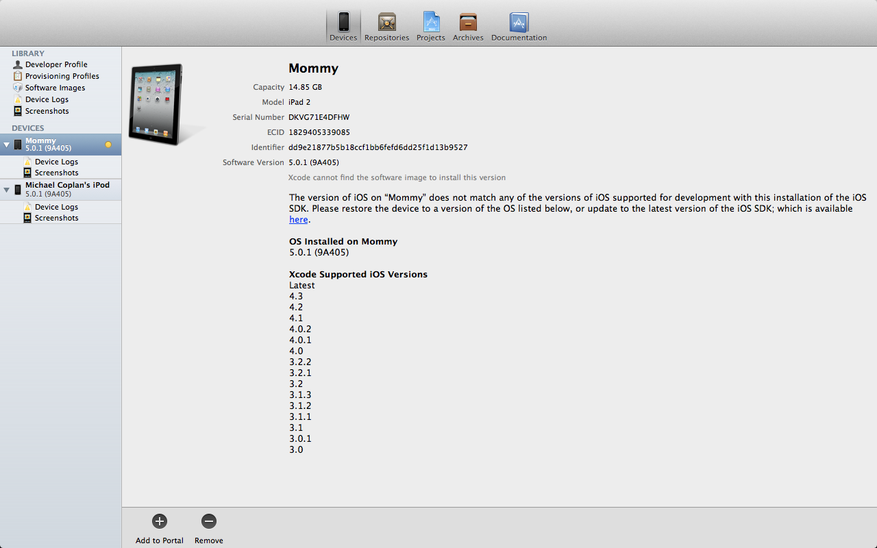
Task: Click supported iOS version 3.2.1
Action: coord(300,373)
